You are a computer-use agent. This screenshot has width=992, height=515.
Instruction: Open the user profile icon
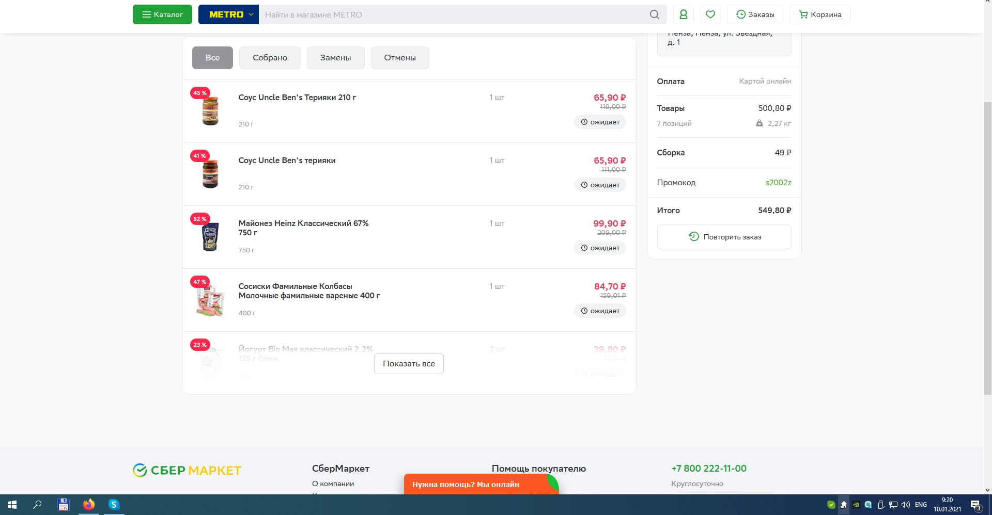tap(683, 14)
